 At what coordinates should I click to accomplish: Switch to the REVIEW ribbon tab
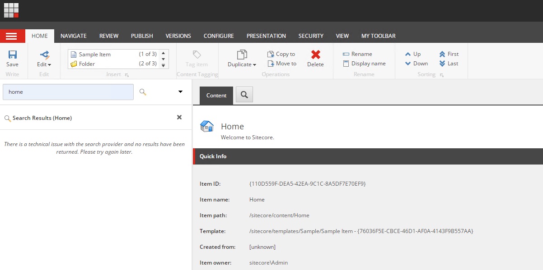(109, 36)
